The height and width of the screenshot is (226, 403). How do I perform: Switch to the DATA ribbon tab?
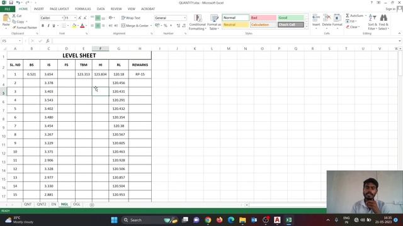[x=101, y=9]
